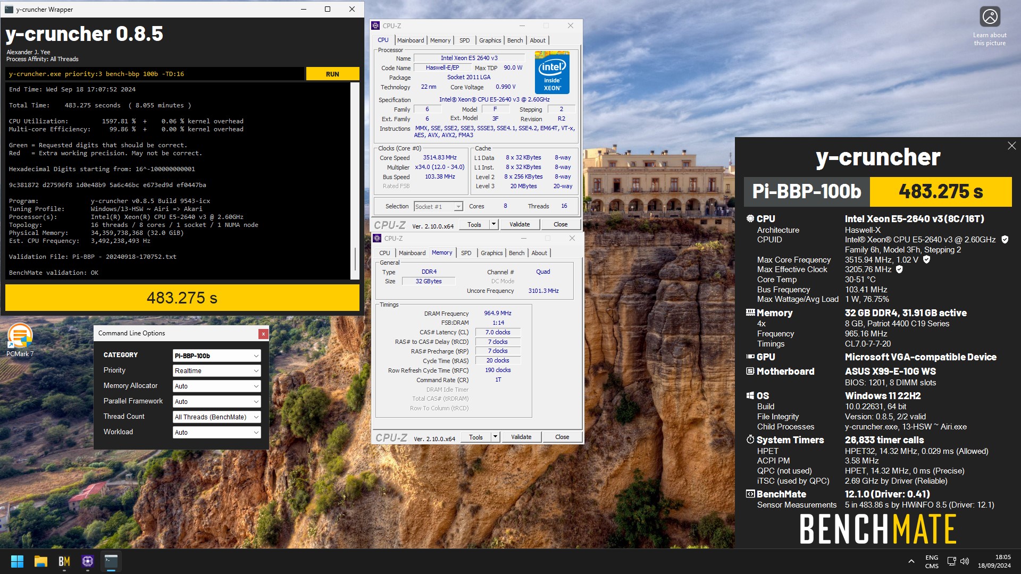Click shield icon beside Max Effective Clock
Viewport: 1021px width, 574px height.
(899, 269)
